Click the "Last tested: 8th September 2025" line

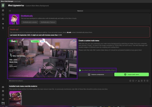coord(36,35)
